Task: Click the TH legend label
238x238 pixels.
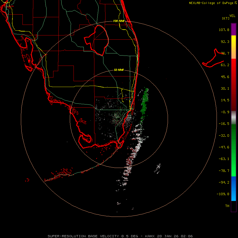Action: point(227,206)
